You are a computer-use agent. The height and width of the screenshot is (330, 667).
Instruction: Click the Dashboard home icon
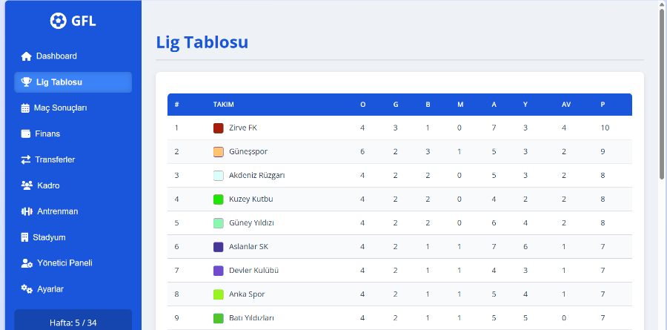click(27, 56)
